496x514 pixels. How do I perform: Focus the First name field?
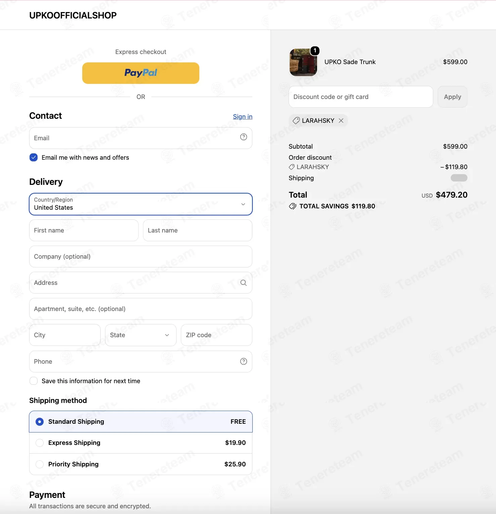point(84,230)
